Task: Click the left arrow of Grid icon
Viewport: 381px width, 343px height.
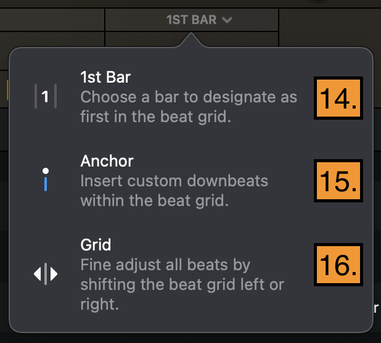Action: [x=38, y=274]
